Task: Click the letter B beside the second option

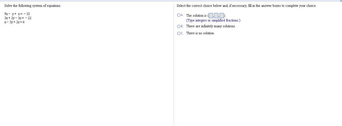Action: (x=182, y=26)
